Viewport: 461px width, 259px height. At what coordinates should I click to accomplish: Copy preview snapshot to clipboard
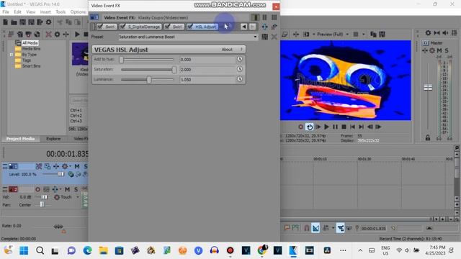click(x=373, y=35)
